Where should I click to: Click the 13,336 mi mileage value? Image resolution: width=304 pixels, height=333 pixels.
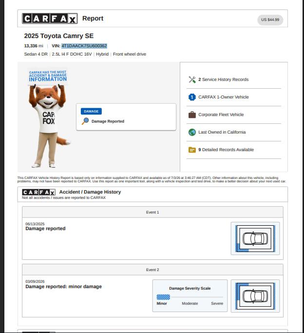(34, 46)
